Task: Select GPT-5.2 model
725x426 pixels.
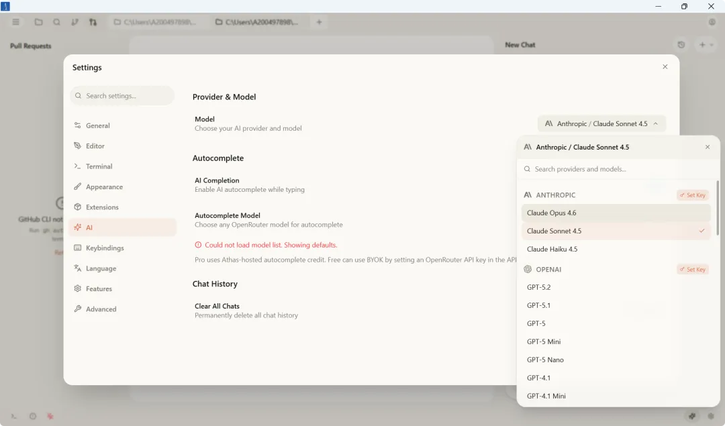Action: click(616, 287)
